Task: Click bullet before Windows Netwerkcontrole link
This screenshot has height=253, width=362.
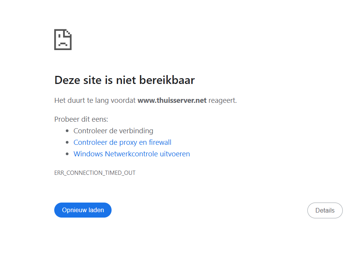Action: click(67, 154)
